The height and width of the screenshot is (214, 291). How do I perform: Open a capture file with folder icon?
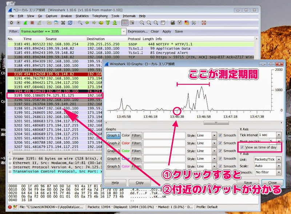point(49,23)
